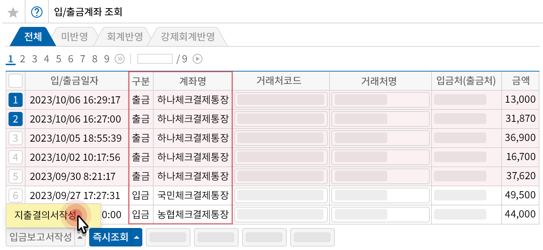543x250 pixels.
Task: Deselect row 1 checkbox
Action: [15, 100]
